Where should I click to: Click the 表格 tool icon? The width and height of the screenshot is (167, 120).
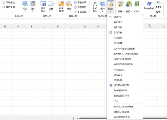[x=51, y=4]
